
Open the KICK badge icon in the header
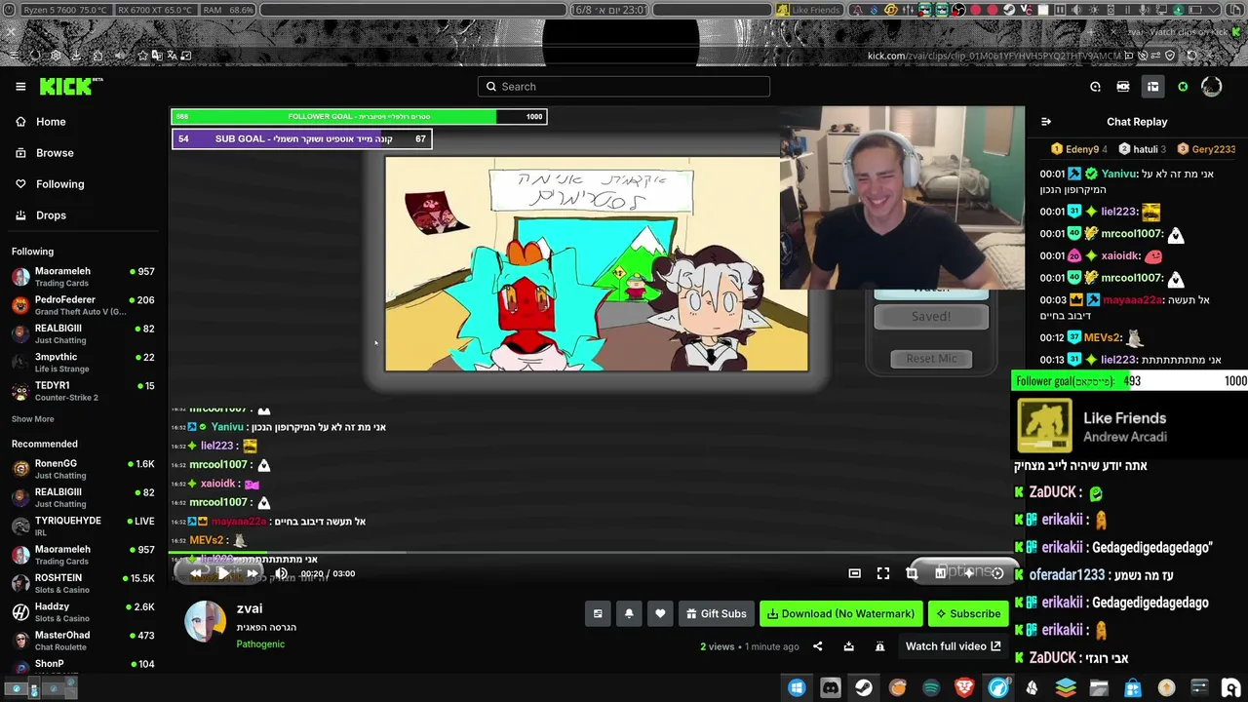(x=1123, y=87)
